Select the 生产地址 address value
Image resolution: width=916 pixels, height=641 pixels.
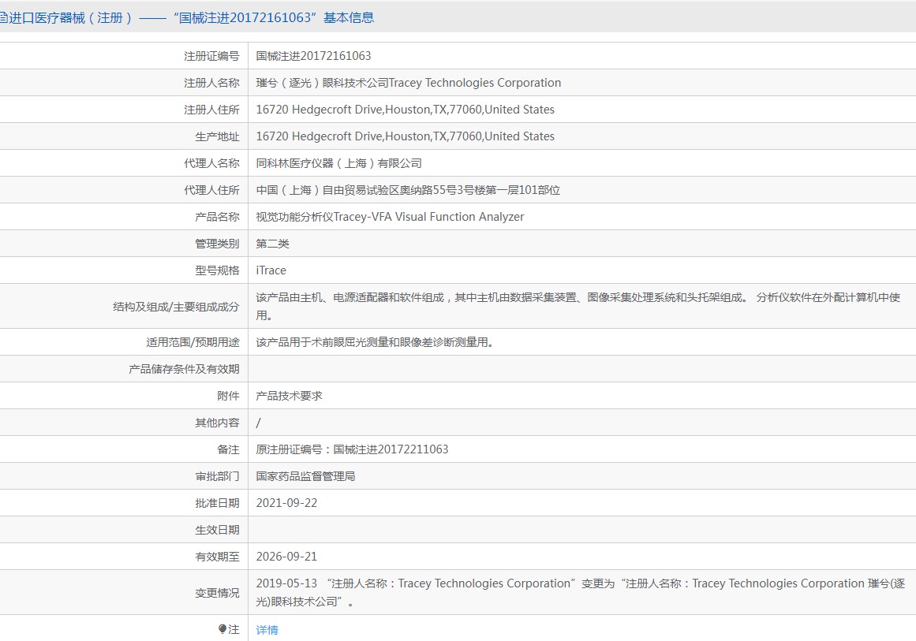click(x=406, y=136)
